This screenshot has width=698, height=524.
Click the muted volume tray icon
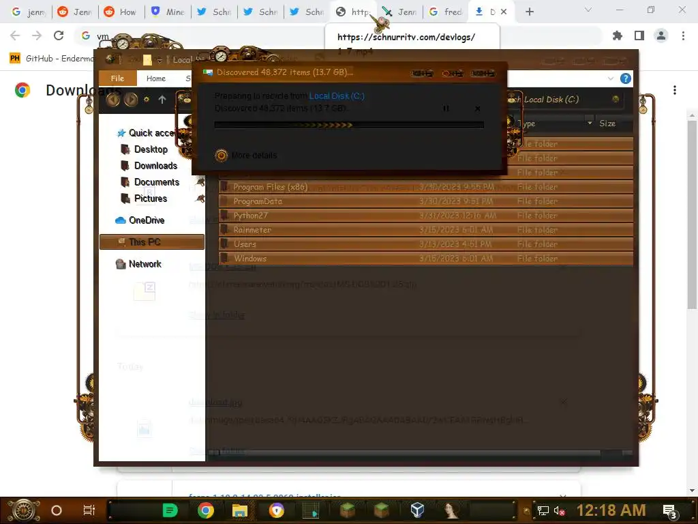click(559, 510)
